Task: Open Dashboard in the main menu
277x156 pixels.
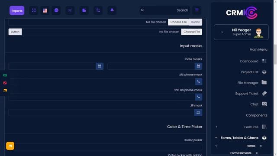Action: click(x=249, y=61)
